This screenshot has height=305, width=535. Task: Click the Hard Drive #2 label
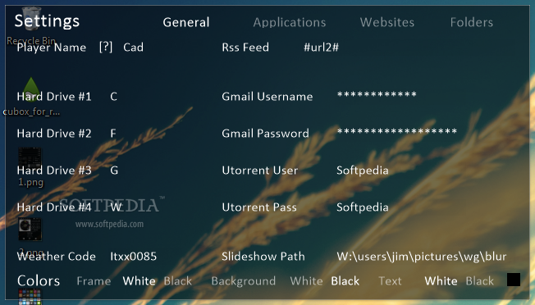54,134
